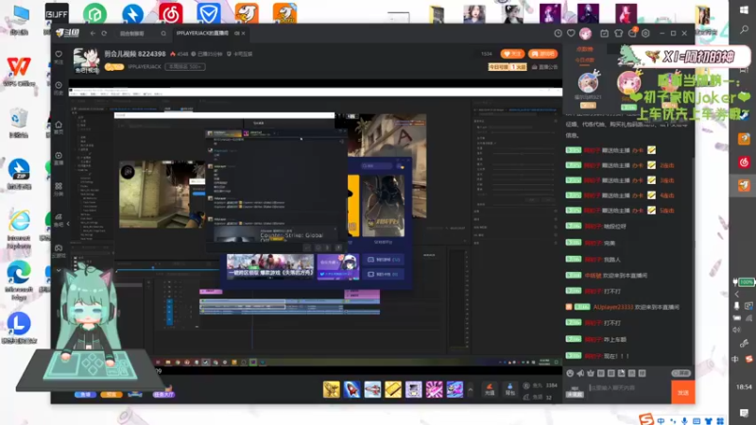Screen dimensions: 756x425
Task: Send the red aircraft gift
Action: [372, 389]
